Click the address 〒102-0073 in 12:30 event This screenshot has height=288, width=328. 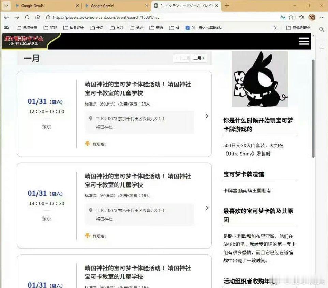pyautogui.click(x=130, y=118)
